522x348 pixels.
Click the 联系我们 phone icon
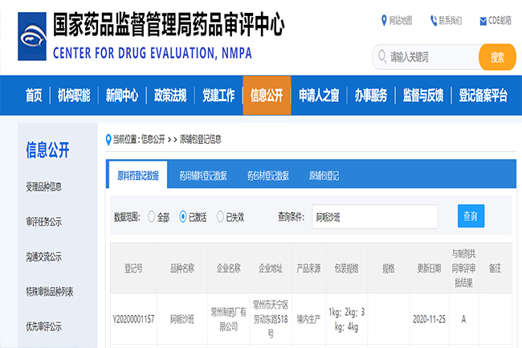click(x=434, y=20)
